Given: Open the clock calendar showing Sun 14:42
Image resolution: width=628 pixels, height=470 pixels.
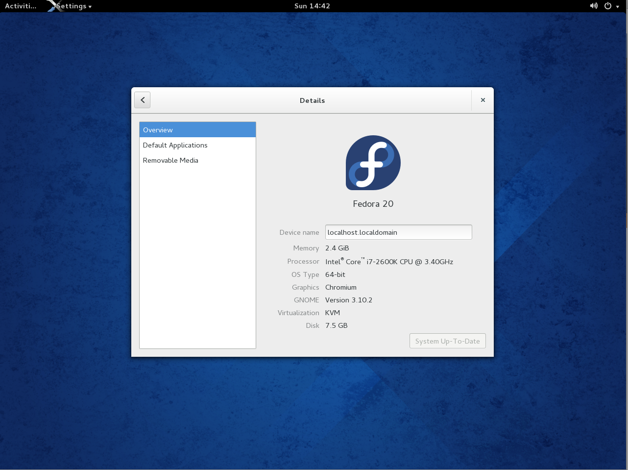Looking at the screenshot, I should (312, 6).
